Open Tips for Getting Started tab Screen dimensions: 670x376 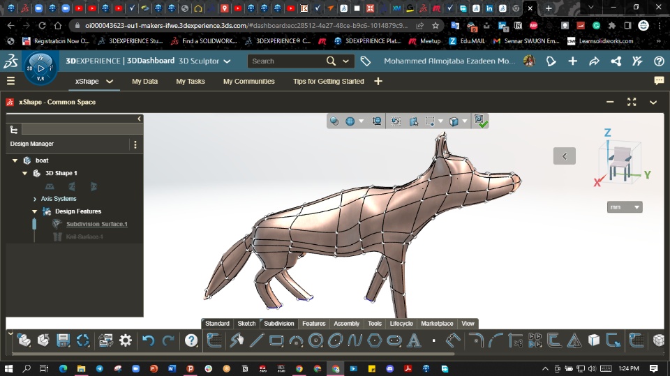[329, 81]
